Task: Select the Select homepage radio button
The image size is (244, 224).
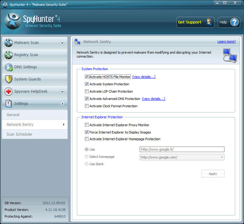Action: coord(87,157)
